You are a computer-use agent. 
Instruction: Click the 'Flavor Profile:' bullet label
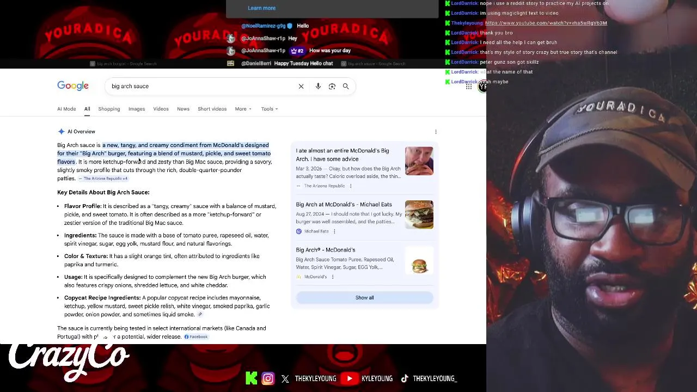click(x=83, y=206)
